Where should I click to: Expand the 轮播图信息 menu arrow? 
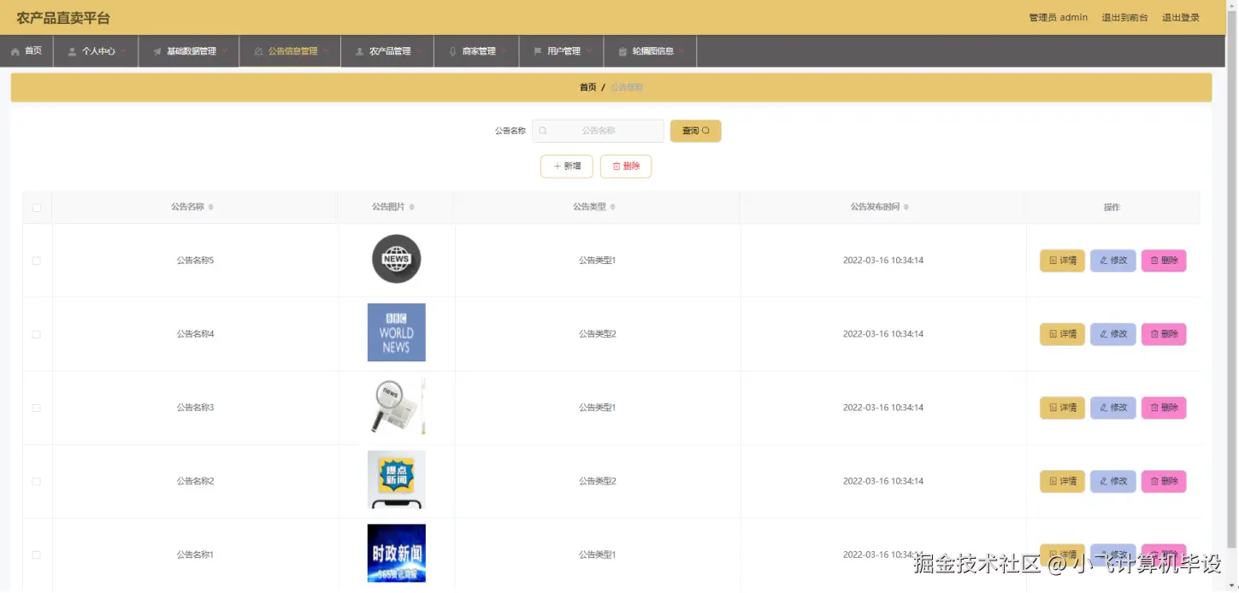681,51
